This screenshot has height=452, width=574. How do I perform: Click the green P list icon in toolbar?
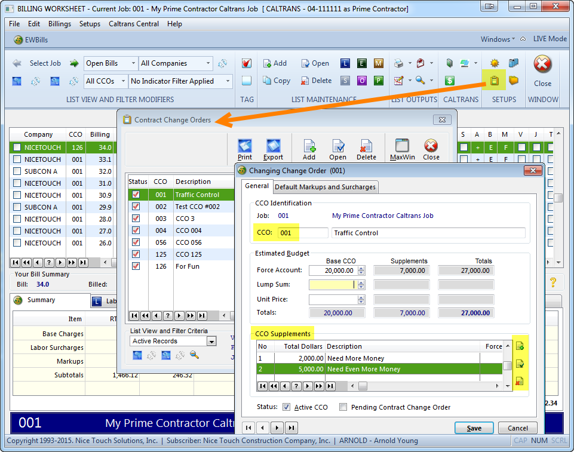pos(379,81)
